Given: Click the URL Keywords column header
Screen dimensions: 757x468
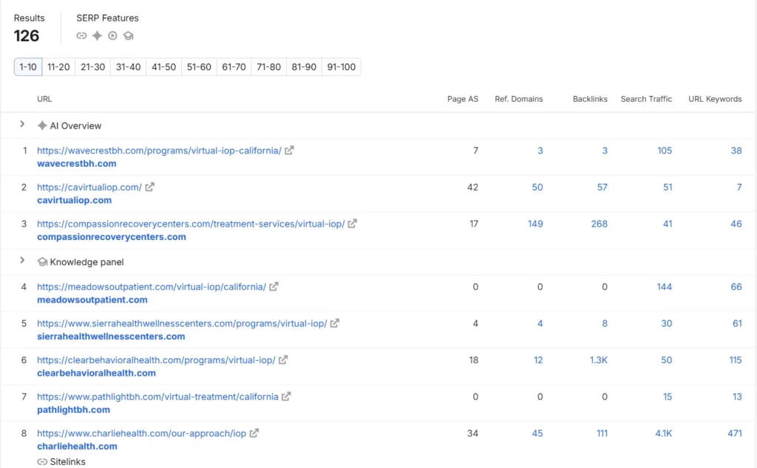Looking at the screenshot, I should [x=715, y=99].
